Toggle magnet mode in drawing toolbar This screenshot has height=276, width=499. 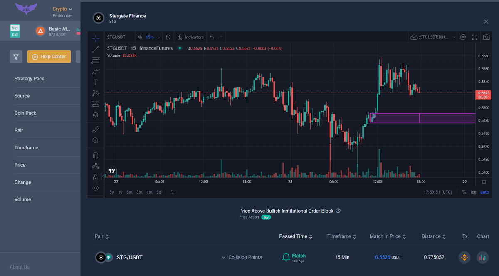[96, 155]
